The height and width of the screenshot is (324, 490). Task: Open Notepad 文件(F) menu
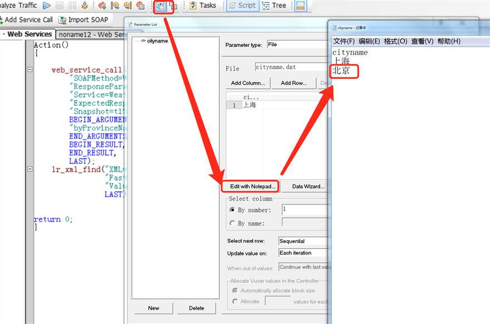tap(344, 41)
